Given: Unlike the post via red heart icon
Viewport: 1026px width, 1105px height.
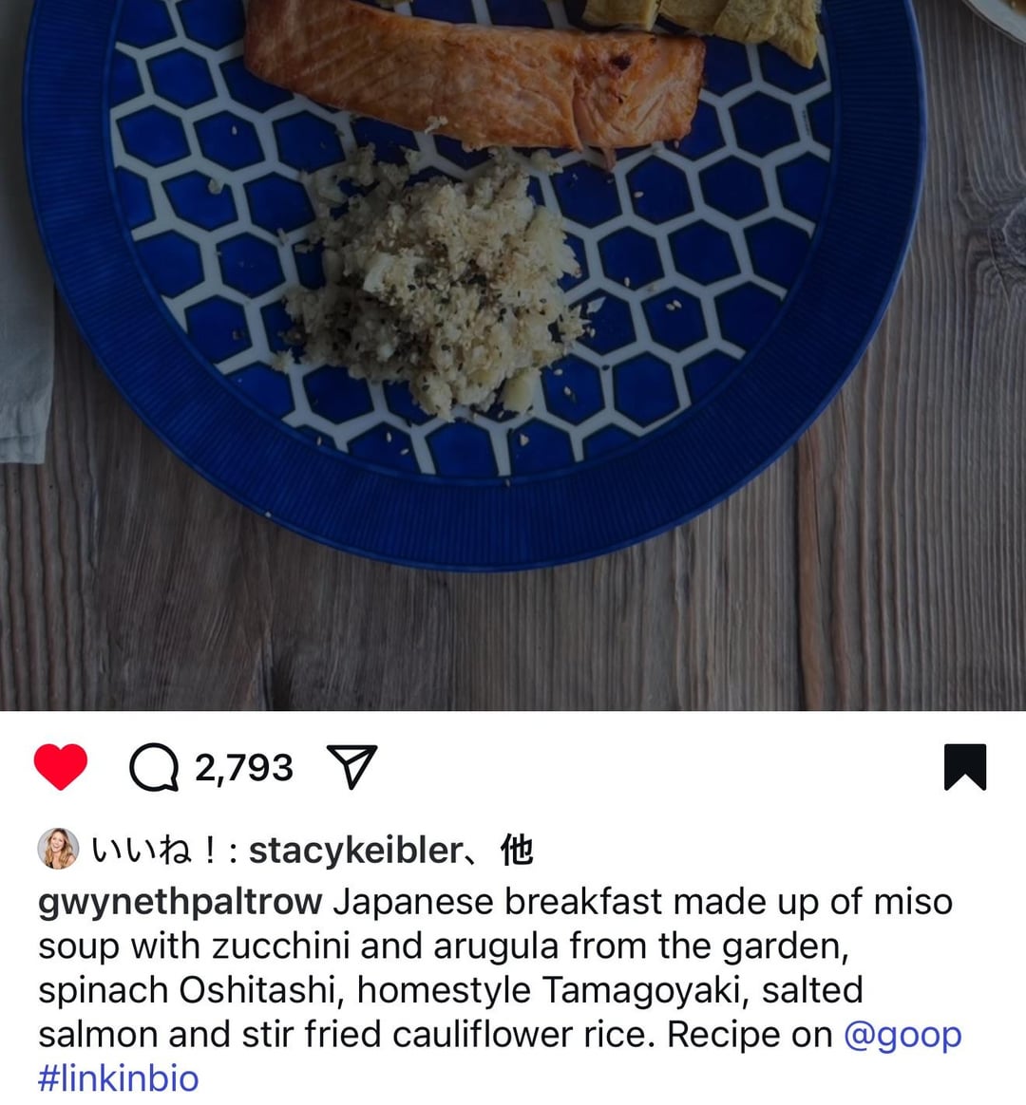Looking at the screenshot, I should (61, 766).
